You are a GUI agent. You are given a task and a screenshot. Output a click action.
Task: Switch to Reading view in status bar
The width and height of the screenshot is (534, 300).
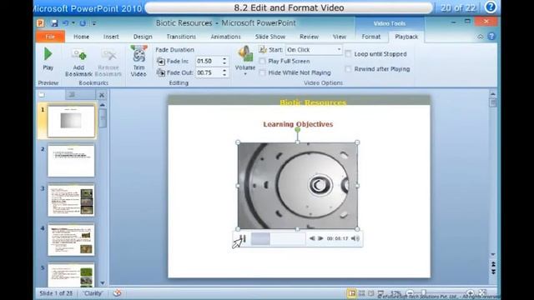pyautogui.click(x=370, y=292)
